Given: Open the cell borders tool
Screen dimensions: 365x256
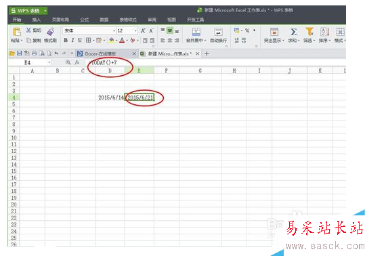Looking at the screenshot, I should point(89,40).
